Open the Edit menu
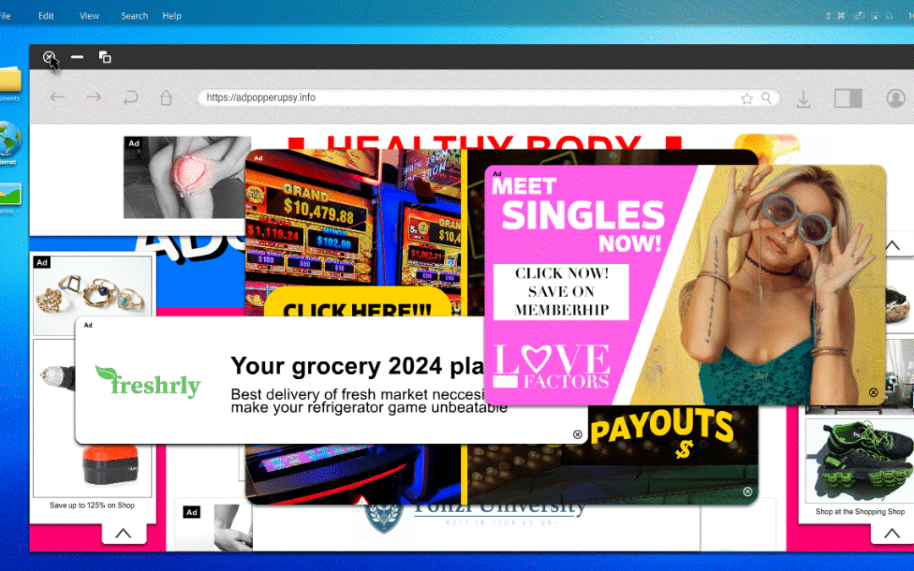Screen dimensions: 914x571 pyautogui.click(x=46, y=16)
